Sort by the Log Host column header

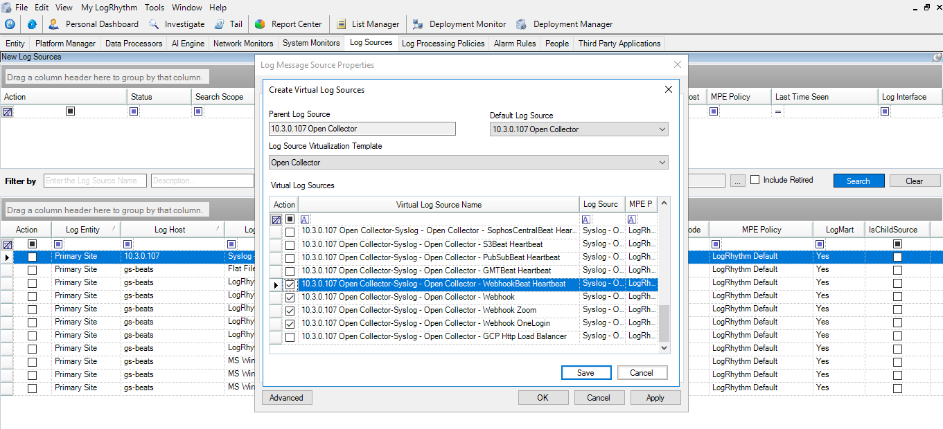click(170, 230)
